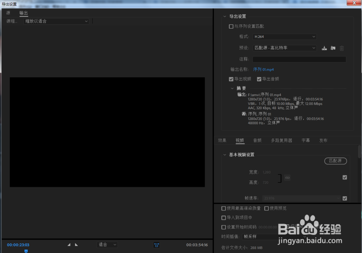Collapse the 导出设置 section
The height and width of the screenshot is (253, 362).
click(225, 16)
